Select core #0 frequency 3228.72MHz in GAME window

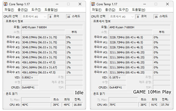pos(131,37)
